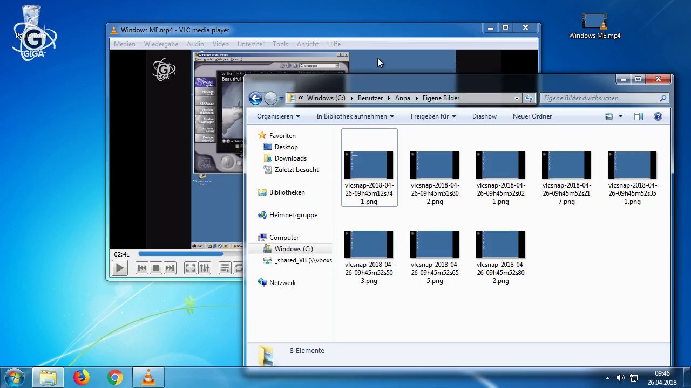Image resolution: width=691 pixels, height=388 pixels.
Task: Toggle VLC fullscreen mode
Action: click(190, 268)
